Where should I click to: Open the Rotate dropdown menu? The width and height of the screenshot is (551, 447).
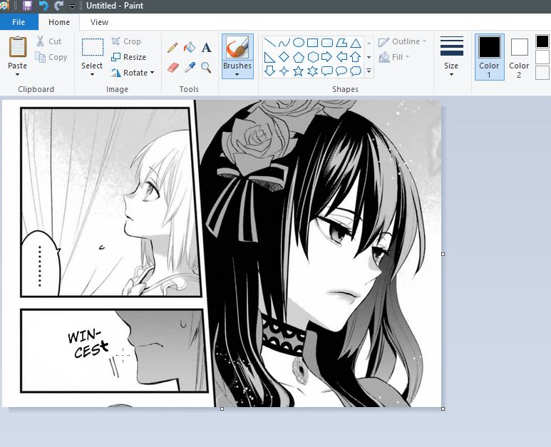coord(133,73)
